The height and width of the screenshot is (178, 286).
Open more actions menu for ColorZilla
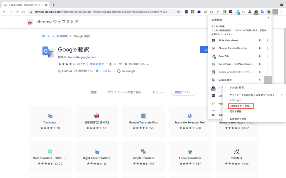(268, 56)
